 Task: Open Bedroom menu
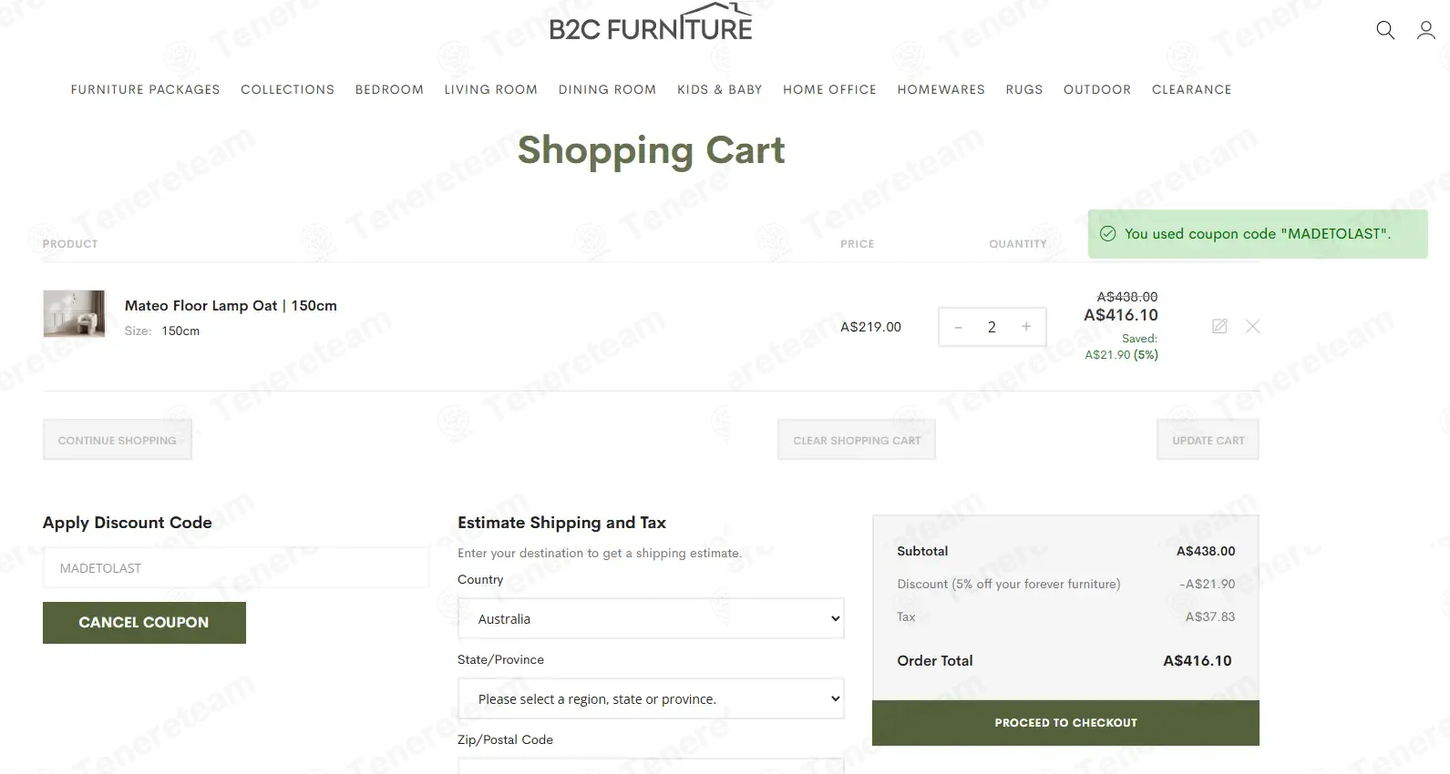tap(389, 89)
